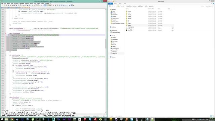Click the Explorer help question mark icon
The width and height of the screenshot is (215, 121).
pyautogui.click(x=213, y=4)
